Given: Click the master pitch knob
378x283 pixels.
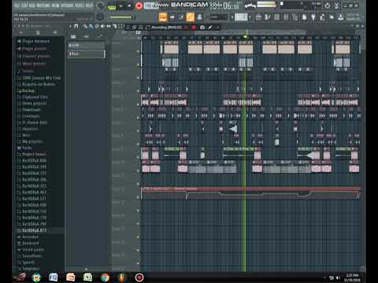Looking at the screenshot, I should [100, 17].
